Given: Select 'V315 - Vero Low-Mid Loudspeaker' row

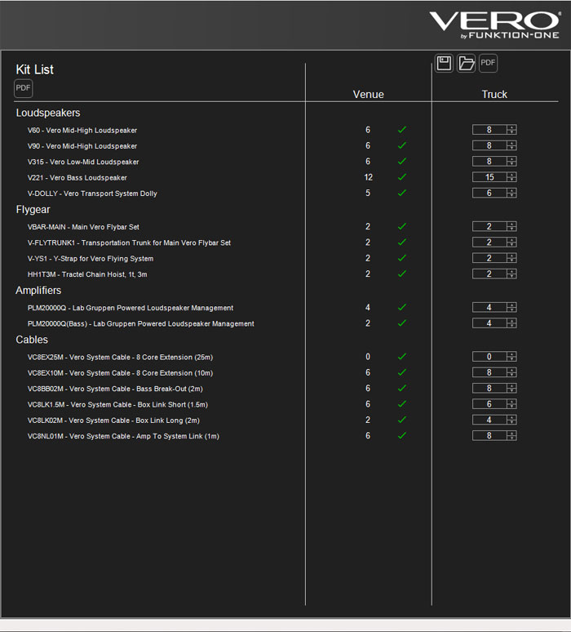Looking at the screenshot, I should [x=83, y=162].
